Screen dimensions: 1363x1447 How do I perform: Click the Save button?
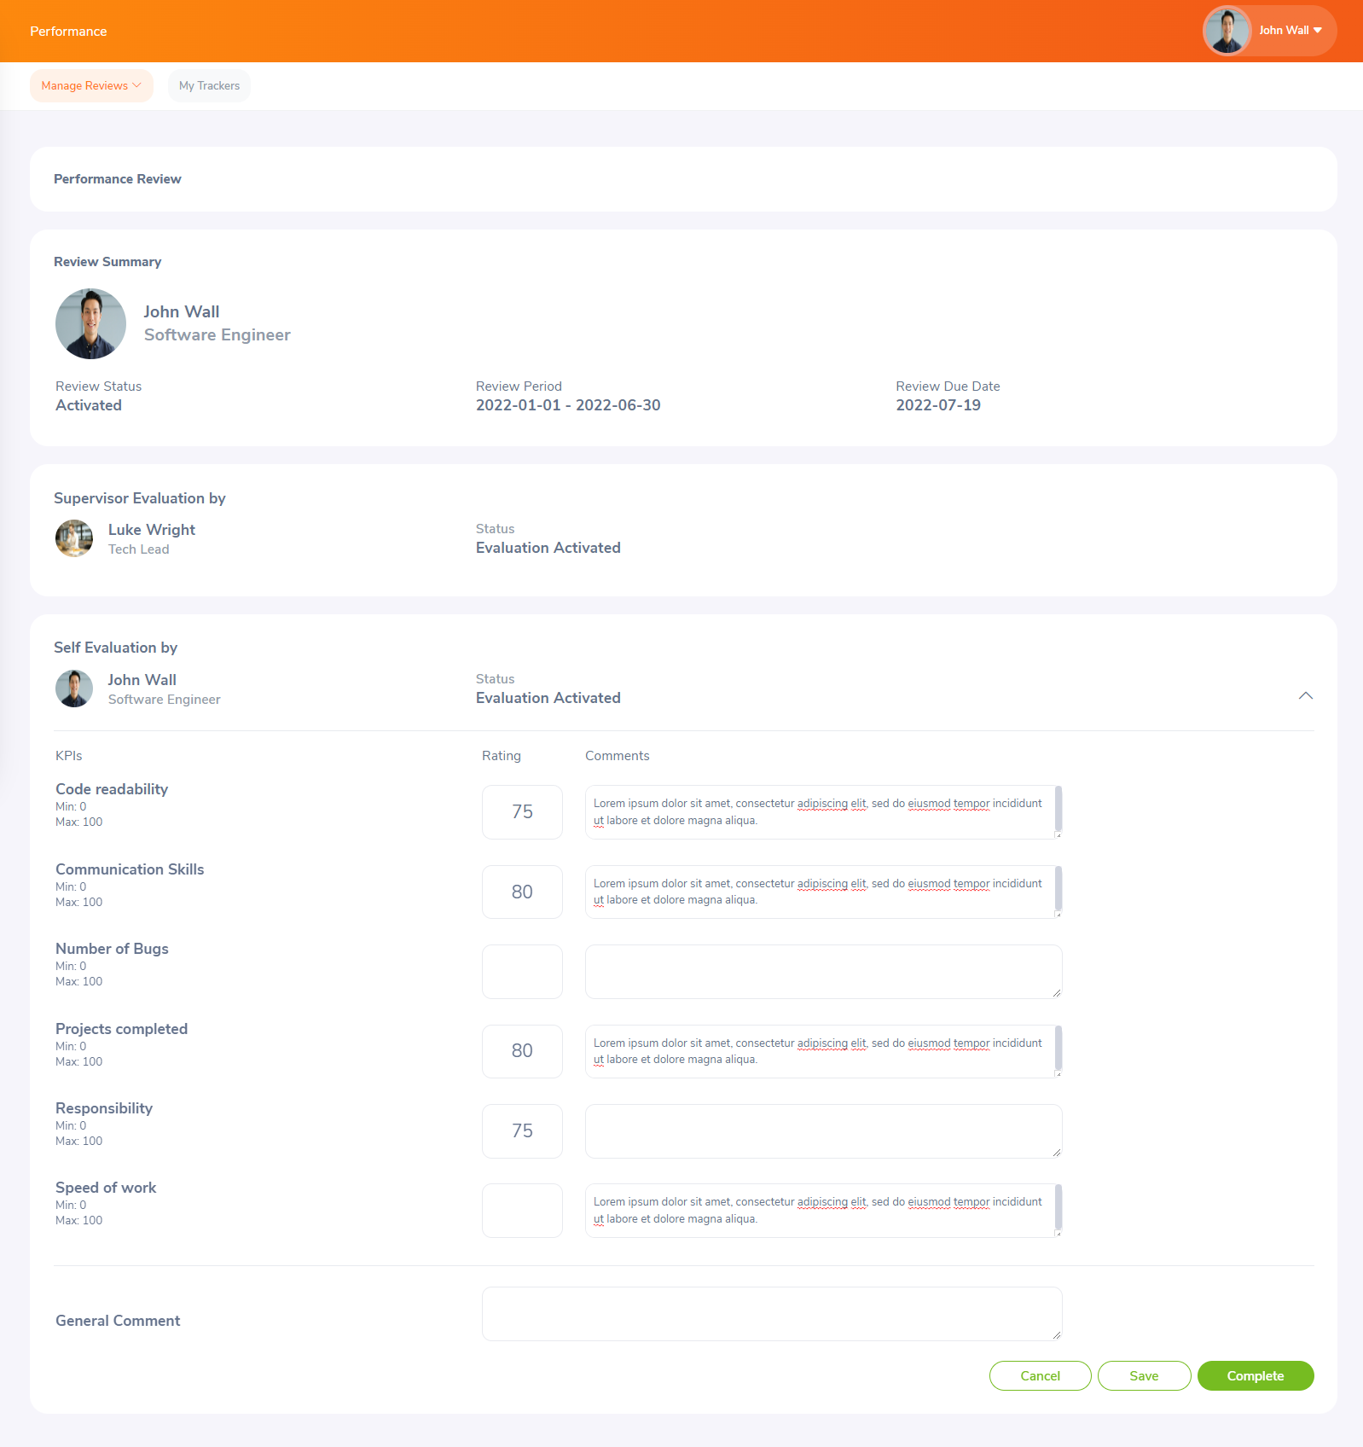[1144, 1376]
